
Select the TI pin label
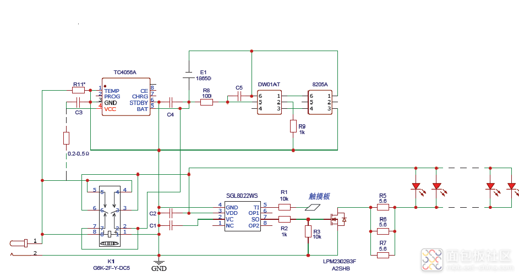(x=256, y=207)
